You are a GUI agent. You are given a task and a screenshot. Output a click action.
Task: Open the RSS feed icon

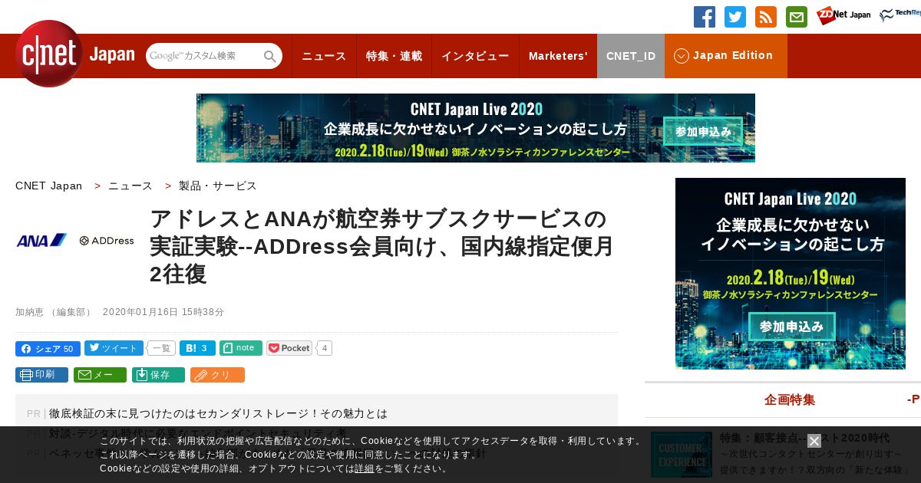(x=766, y=17)
